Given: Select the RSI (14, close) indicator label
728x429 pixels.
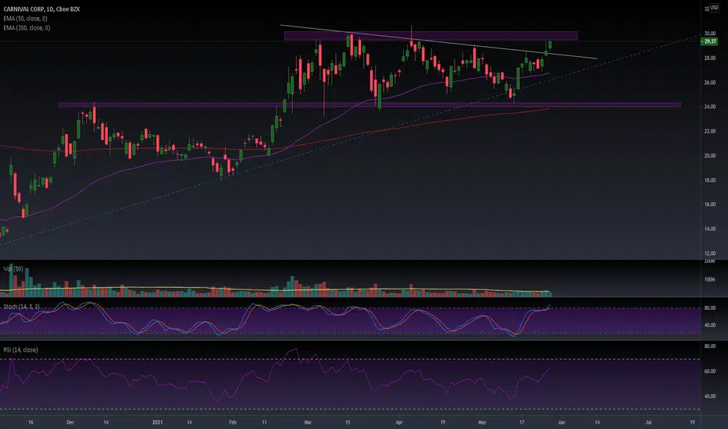Looking at the screenshot, I should [x=20, y=349].
